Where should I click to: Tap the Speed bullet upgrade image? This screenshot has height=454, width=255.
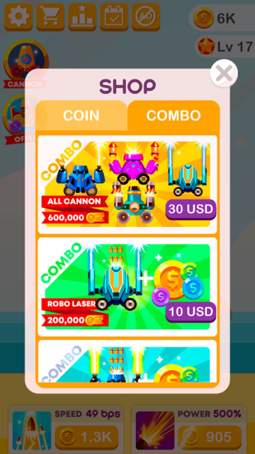32,431
